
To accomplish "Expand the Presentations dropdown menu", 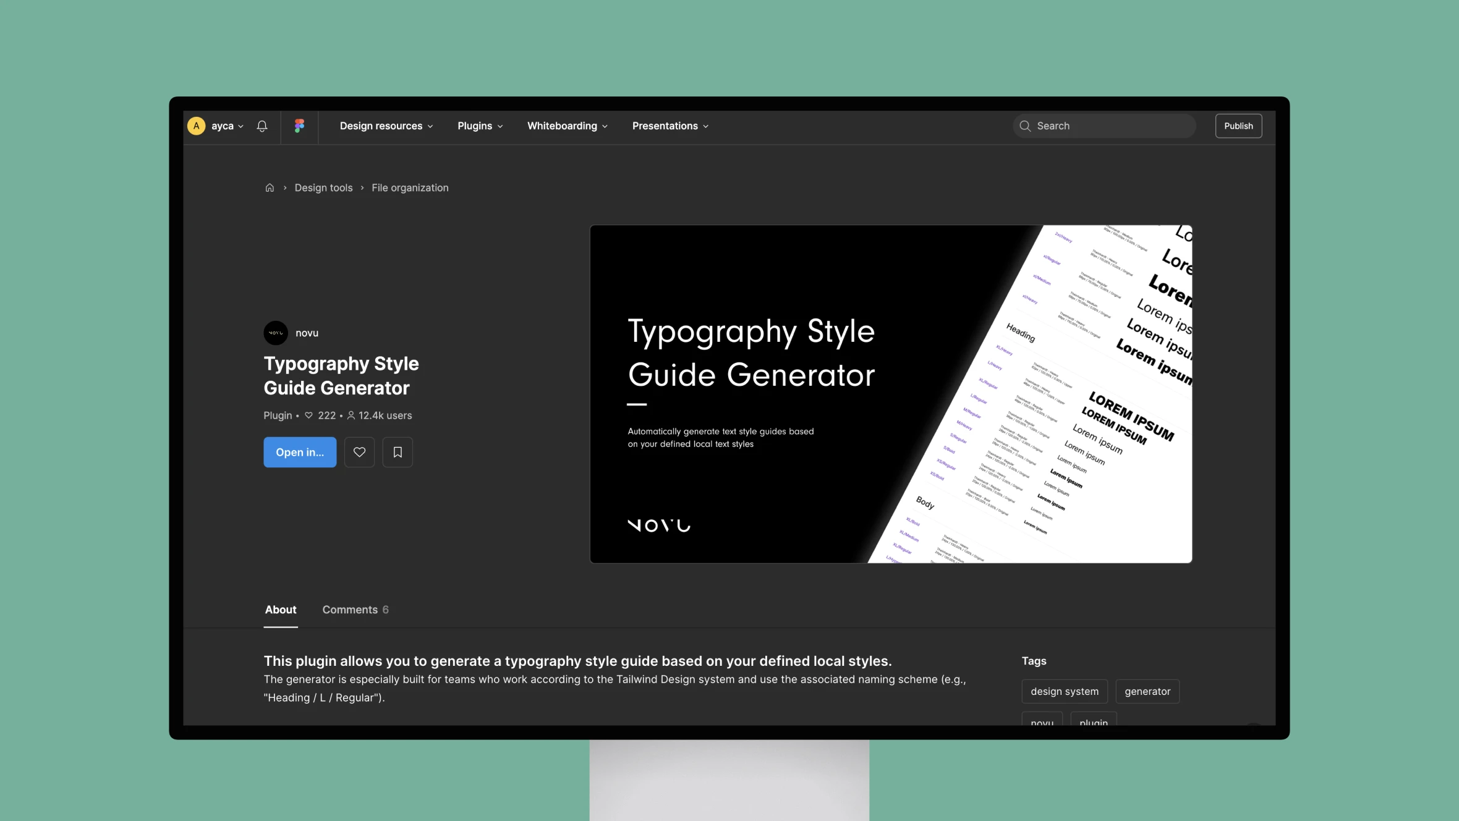I will tap(671, 125).
